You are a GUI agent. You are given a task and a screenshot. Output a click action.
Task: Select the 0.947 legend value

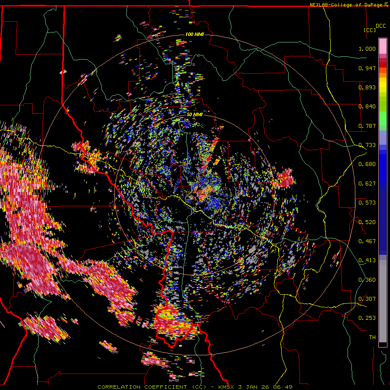click(x=367, y=68)
